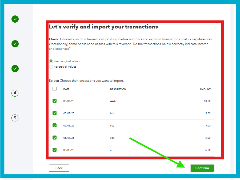Click the Back button
Viewport: 240px width, 180px height.
[x=59, y=168]
